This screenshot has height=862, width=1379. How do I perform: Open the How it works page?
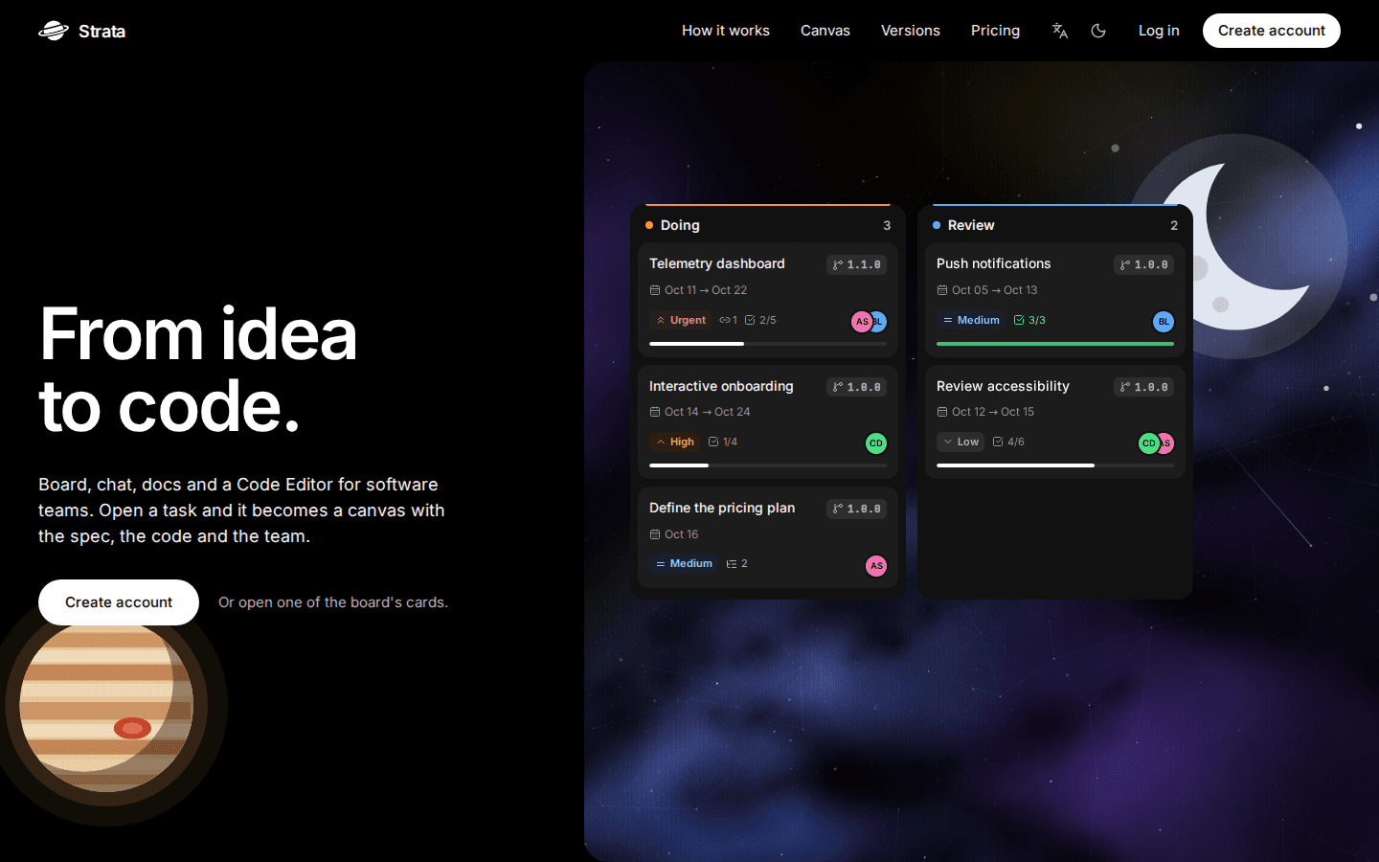pyautogui.click(x=726, y=31)
